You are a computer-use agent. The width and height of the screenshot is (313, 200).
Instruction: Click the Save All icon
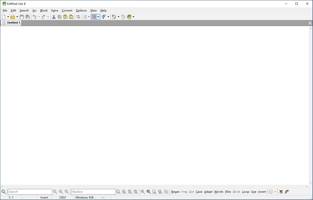(x=28, y=17)
